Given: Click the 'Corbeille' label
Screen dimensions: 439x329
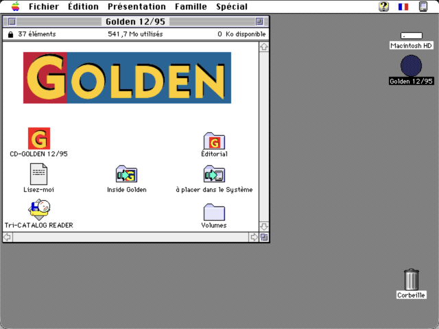Looking at the screenshot, I should 412,295.
